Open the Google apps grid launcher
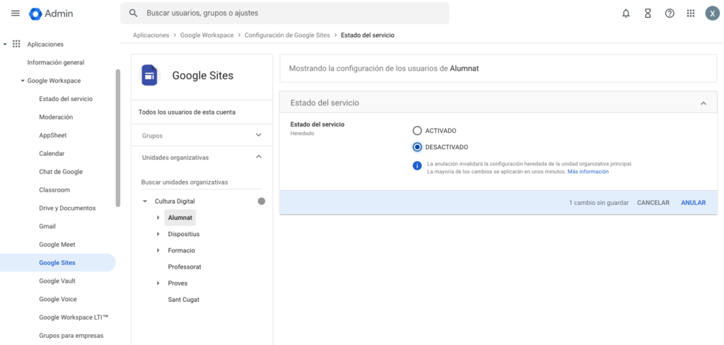The height and width of the screenshot is (345, 724). 691,13
